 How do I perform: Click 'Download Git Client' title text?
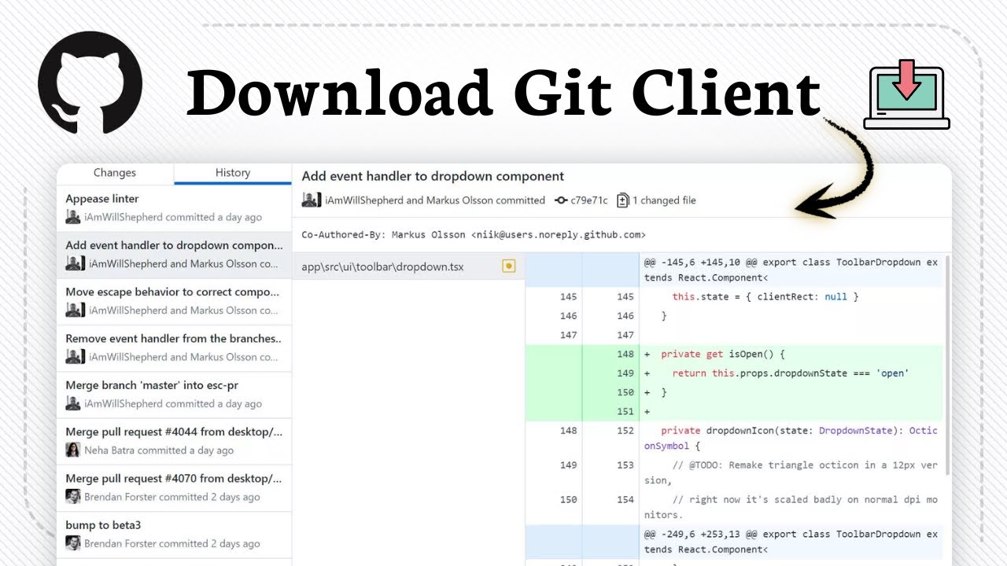(504, 94)
